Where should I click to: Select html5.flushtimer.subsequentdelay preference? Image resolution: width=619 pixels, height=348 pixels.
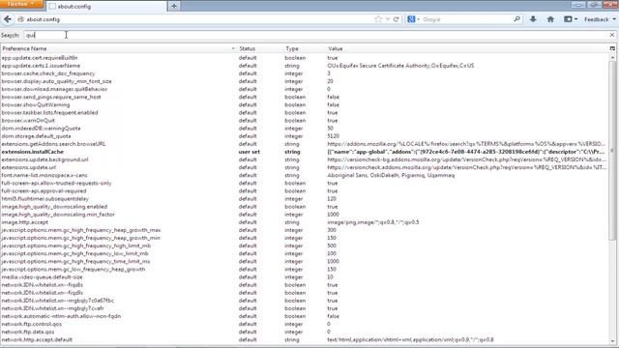(x=305, y=199)
